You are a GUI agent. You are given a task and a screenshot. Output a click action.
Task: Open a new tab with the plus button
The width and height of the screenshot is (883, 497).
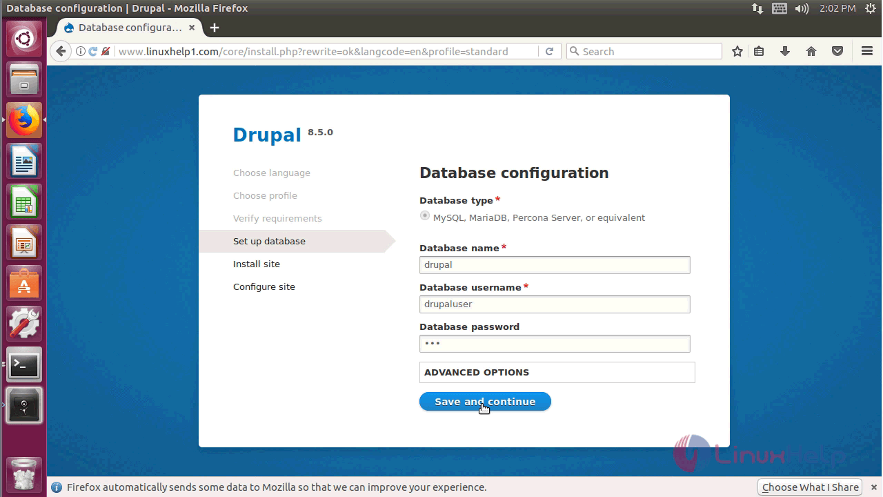(215, 28)
